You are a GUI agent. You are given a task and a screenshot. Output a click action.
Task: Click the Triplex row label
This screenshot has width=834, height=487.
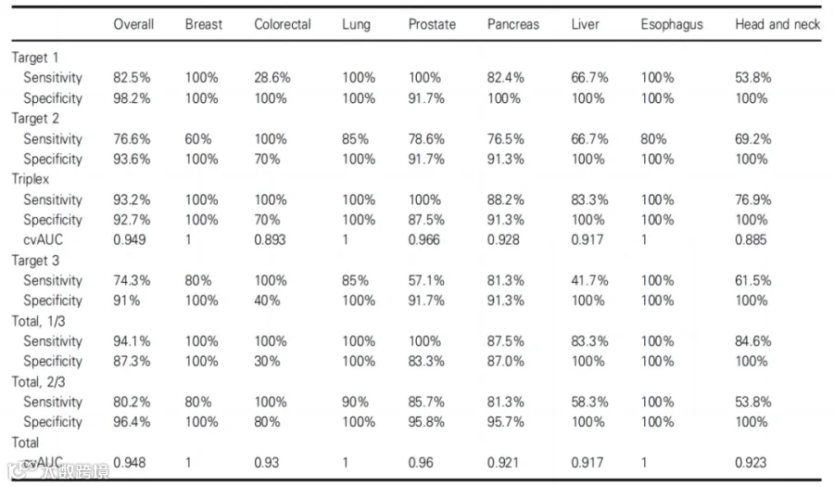[31, 179]
